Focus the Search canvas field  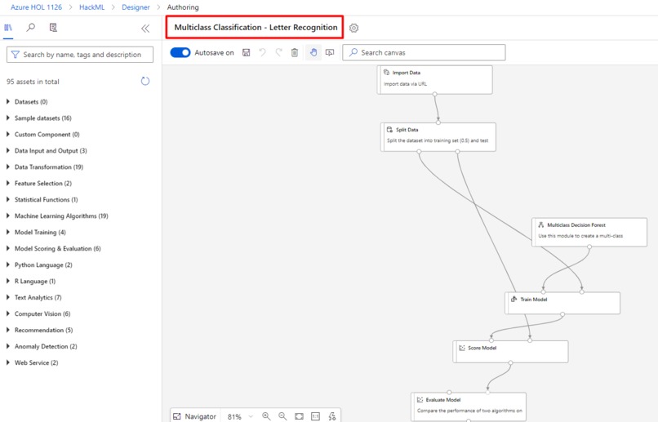[424, 52]
